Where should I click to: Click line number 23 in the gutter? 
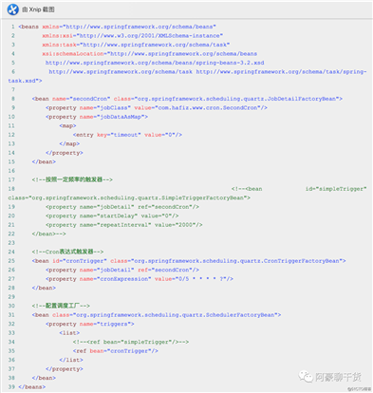coord(11,243)
